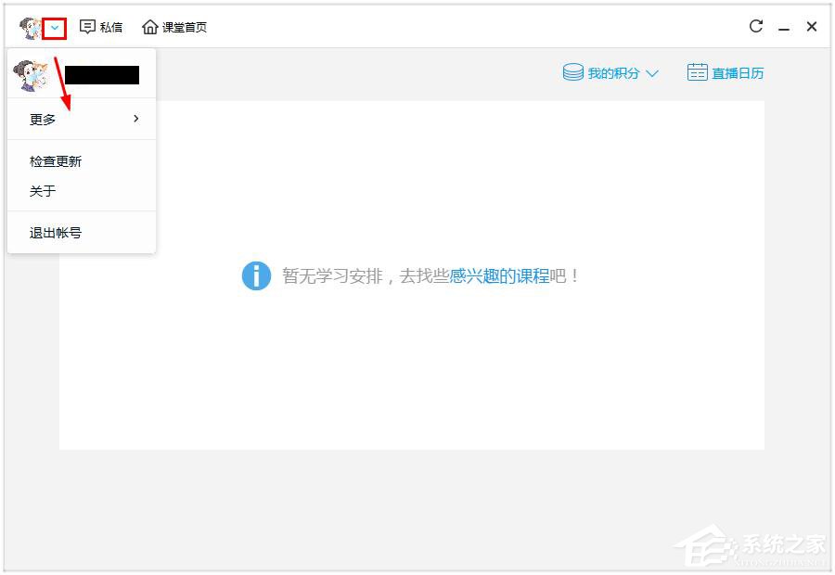
Task: Click the blue info icon near the message
Action: [256, 275]
